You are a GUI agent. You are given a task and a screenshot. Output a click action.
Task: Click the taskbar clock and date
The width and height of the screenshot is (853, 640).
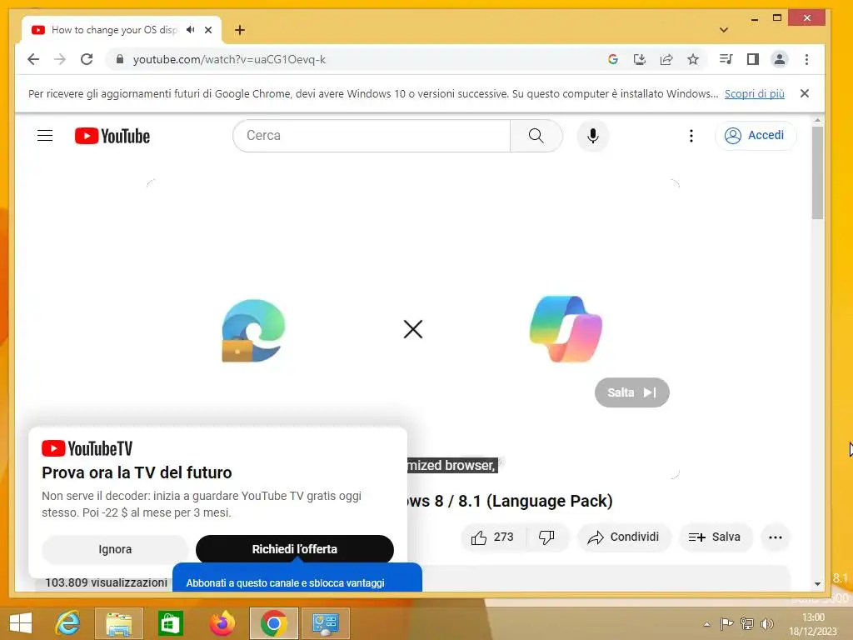(x=813, y=624)
